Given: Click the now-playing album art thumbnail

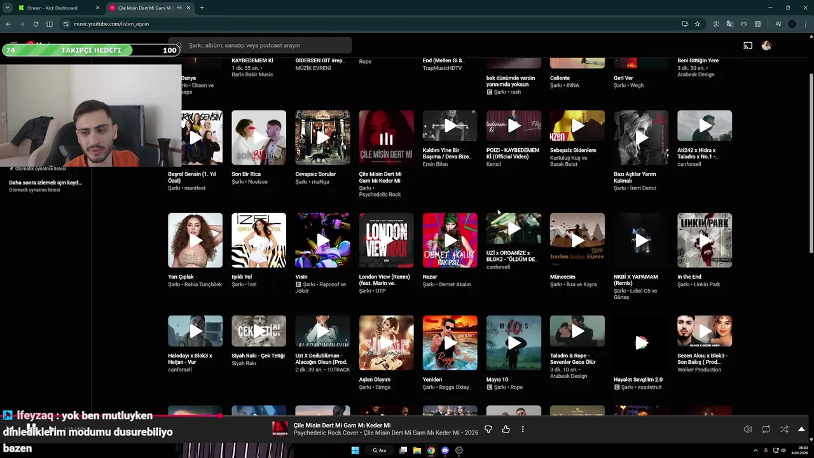Looking at the screenshot, I should tap(280, 429).
